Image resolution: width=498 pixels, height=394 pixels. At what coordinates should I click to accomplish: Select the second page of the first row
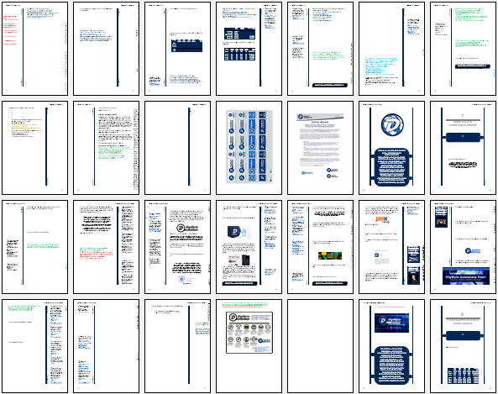pos(106,49)
